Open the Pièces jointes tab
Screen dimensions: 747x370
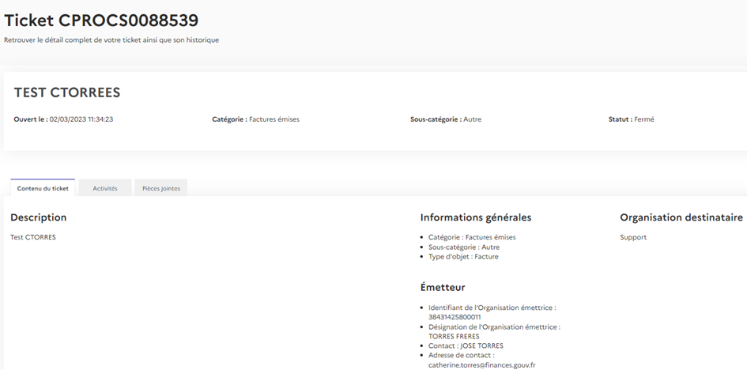160,188
